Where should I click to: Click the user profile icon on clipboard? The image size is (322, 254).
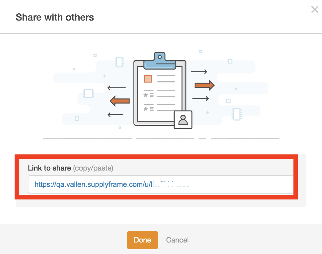pyautogui.click(x=183, y=120)
